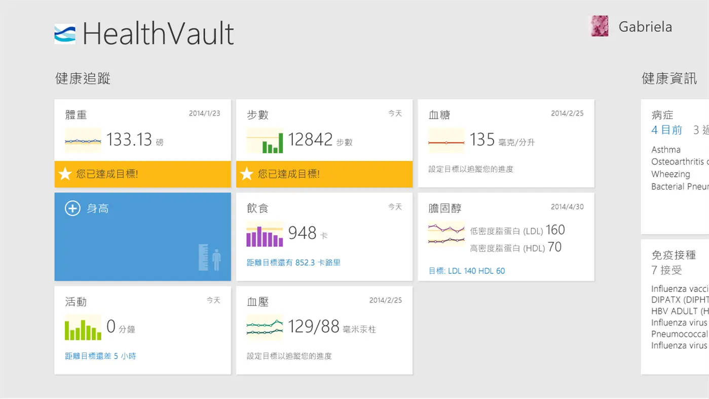709x399 pixels.
Task: Click the ruler and person height icon
Action: [x=210, y=258]
